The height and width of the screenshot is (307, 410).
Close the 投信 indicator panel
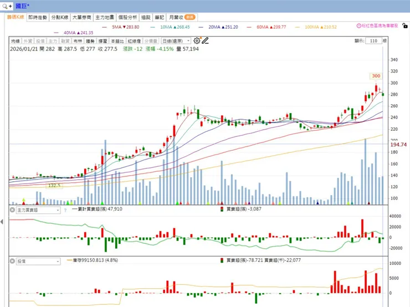point(12,261)
